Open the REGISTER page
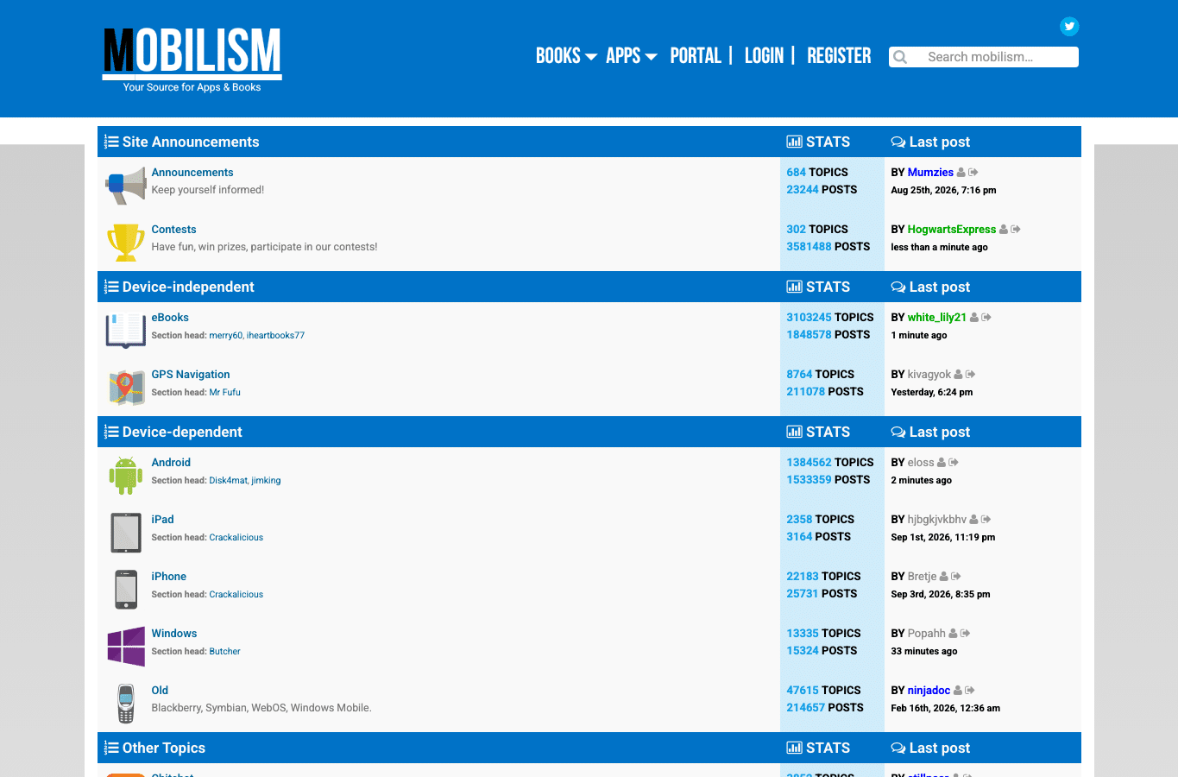The image size is (1178, 777). pos(839,56)
